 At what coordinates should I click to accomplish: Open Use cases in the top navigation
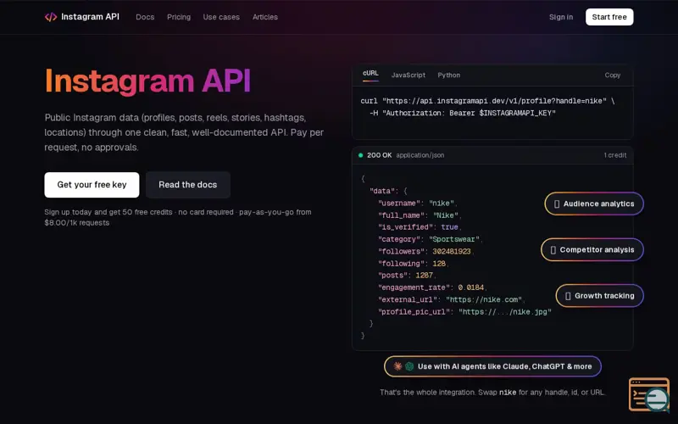click(221, 17)
